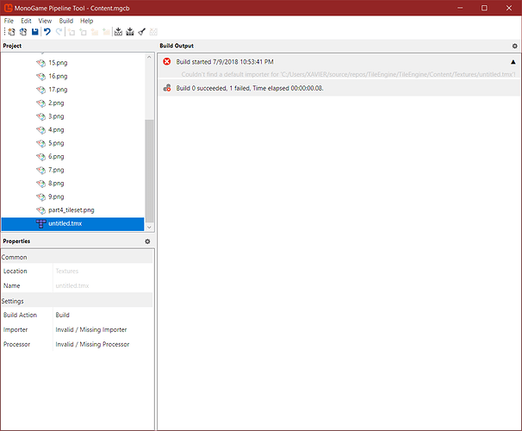Collapse the Build started entry with the triangle

(x=513, y=62)
